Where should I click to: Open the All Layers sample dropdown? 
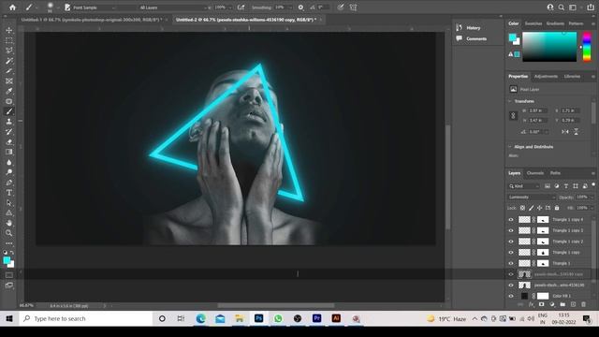(x=174, y=7)
